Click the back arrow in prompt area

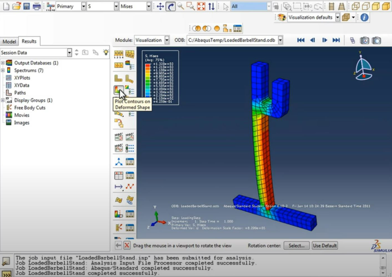(x=118, y=245)
